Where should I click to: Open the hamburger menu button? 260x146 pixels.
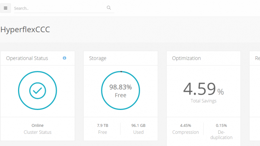click(5, 8)
